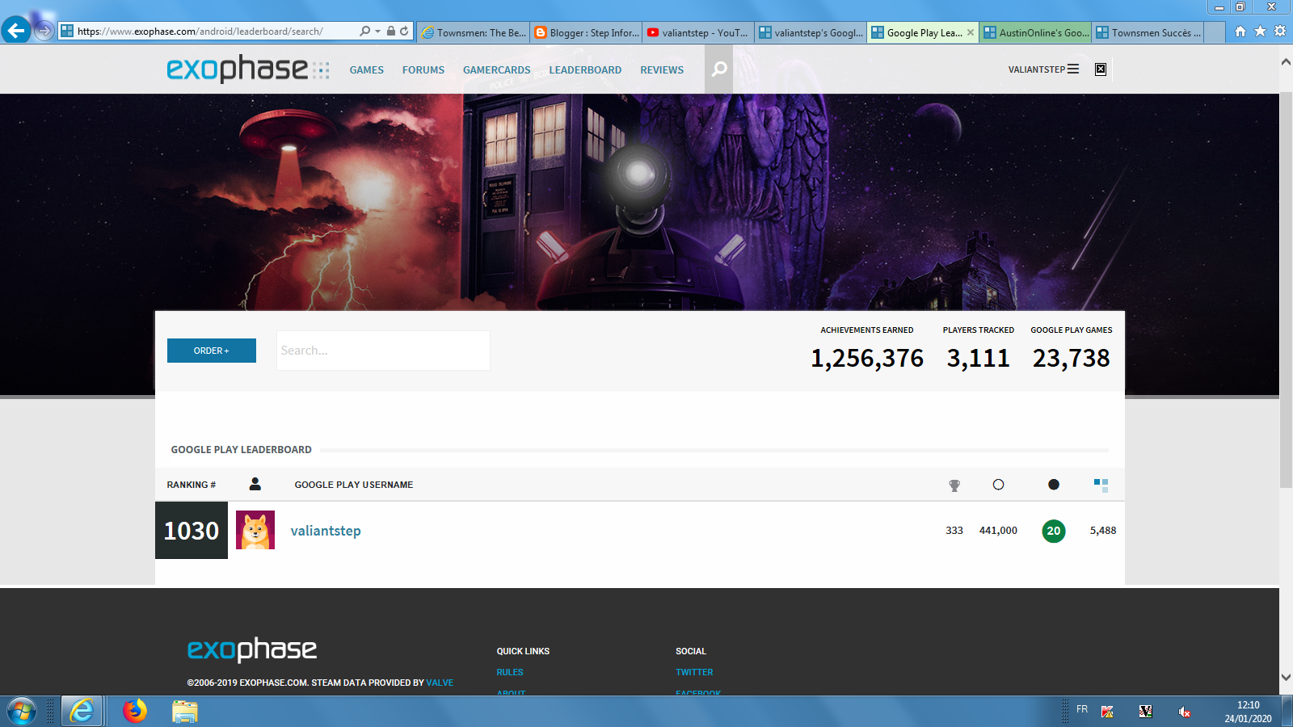Click the browser forward arrow
This screenshot has height=727, width=1293.
[44, 31]
